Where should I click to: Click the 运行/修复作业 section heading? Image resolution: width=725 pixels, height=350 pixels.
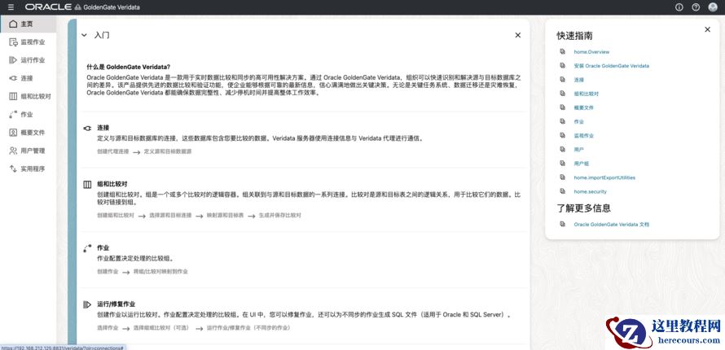[116, 304]
